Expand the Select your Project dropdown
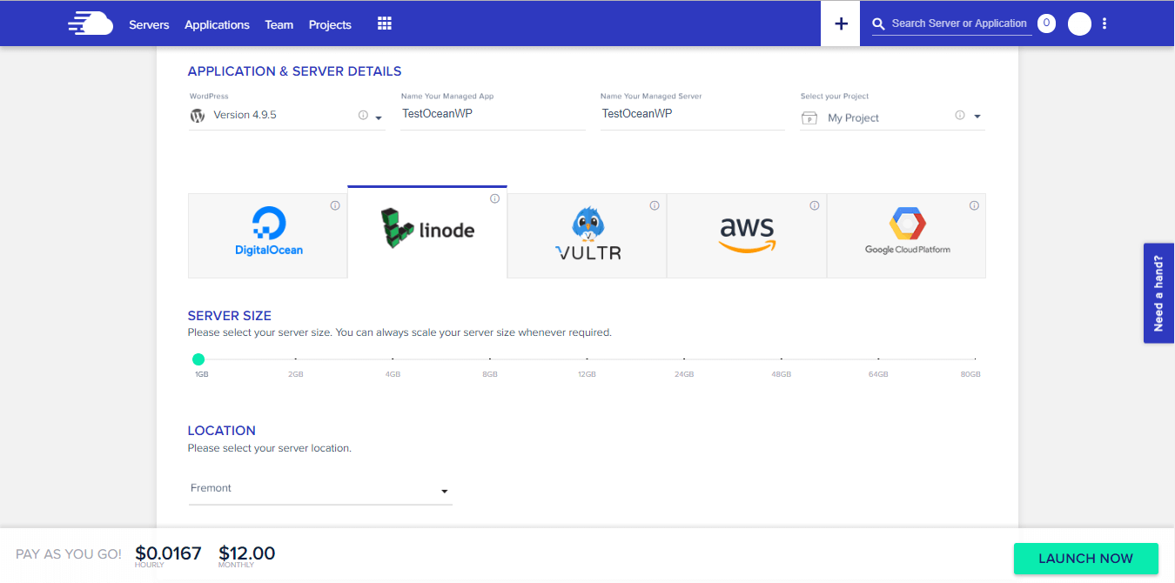Image resolution: width=1175 pixels, height=583 pixels. [977, 117]
